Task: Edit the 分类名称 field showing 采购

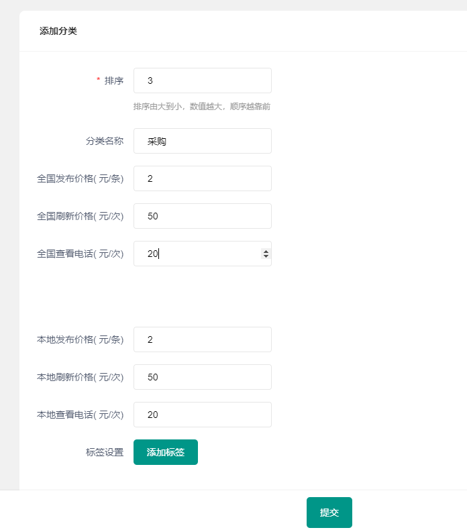Action: click(x=202, y=141)
